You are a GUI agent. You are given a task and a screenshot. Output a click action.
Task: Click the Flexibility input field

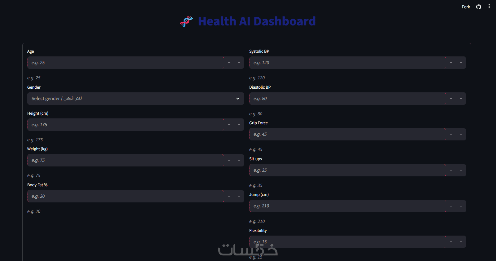347,242
